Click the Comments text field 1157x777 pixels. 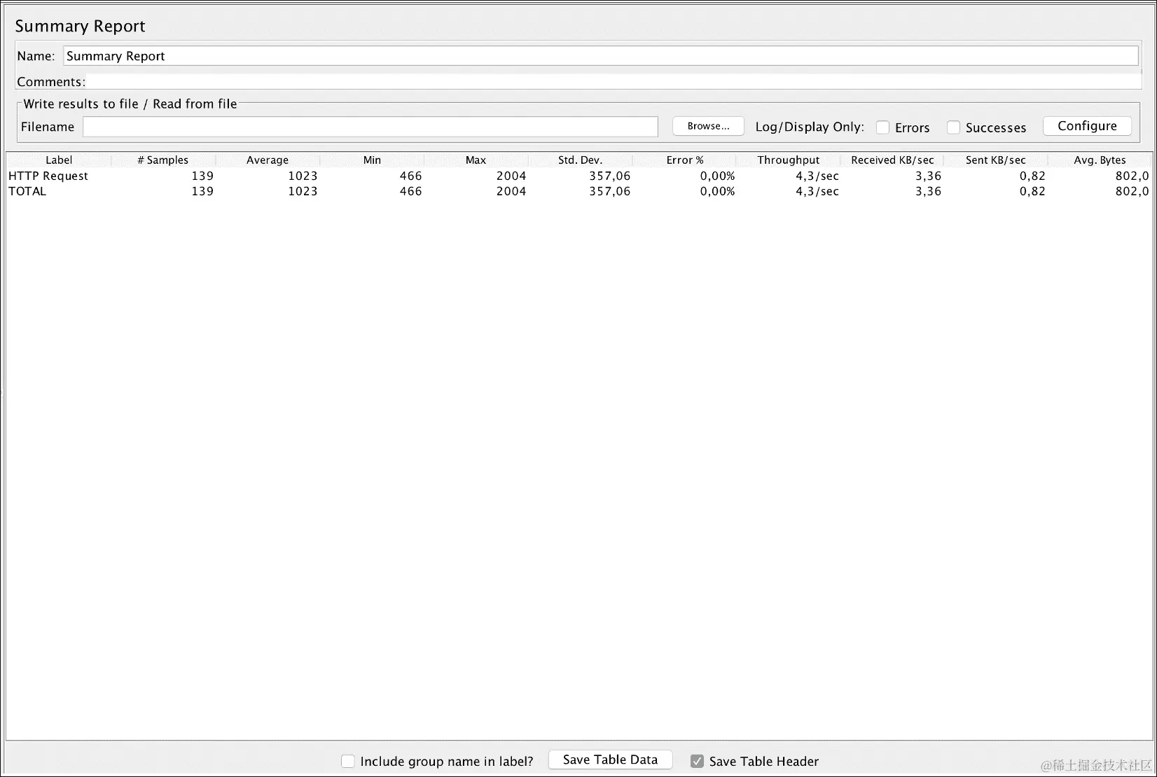click(614, 82)
